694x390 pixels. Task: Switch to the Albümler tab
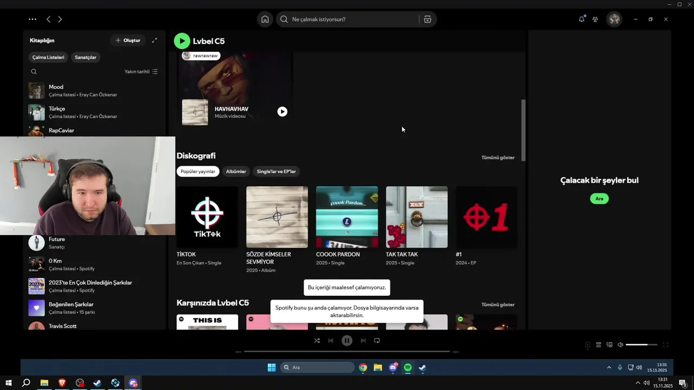(236, 171)
